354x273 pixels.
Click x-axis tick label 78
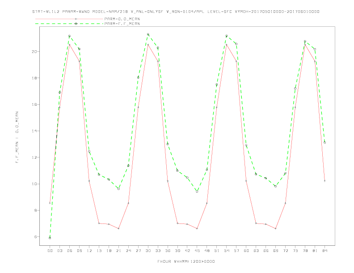305,251
